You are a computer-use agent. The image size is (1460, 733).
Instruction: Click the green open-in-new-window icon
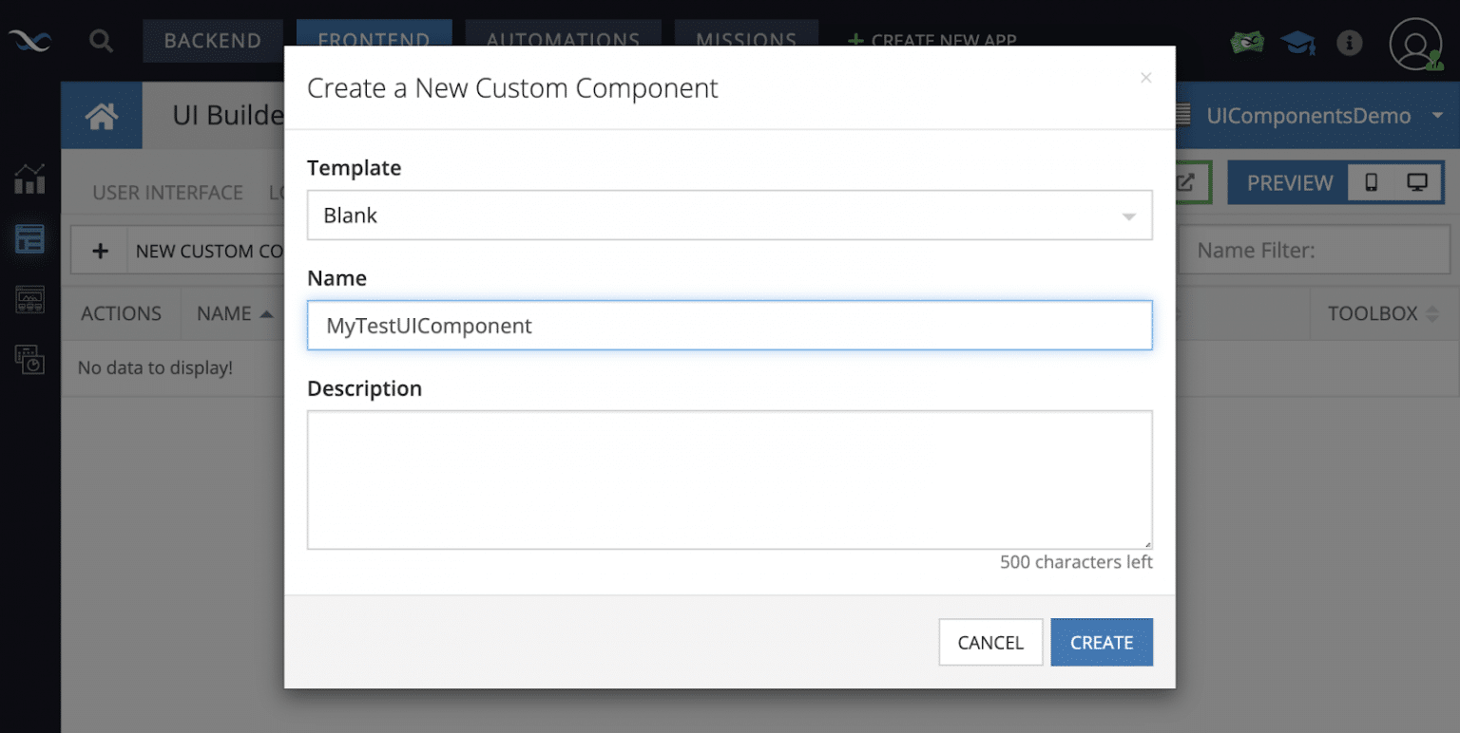click(1184, 182)
